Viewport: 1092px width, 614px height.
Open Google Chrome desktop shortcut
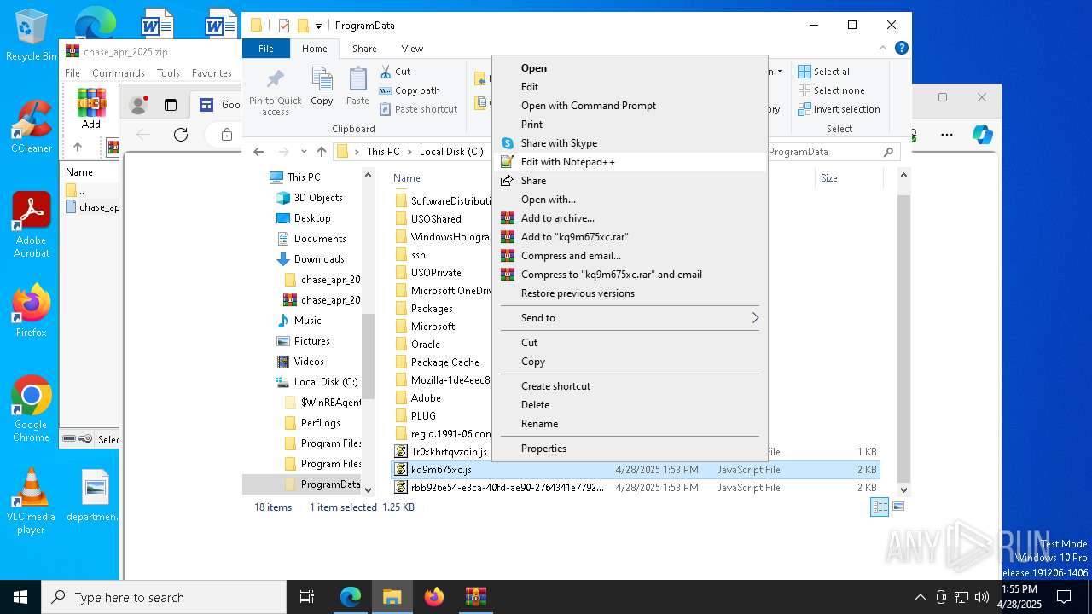[x=31, y=409]
